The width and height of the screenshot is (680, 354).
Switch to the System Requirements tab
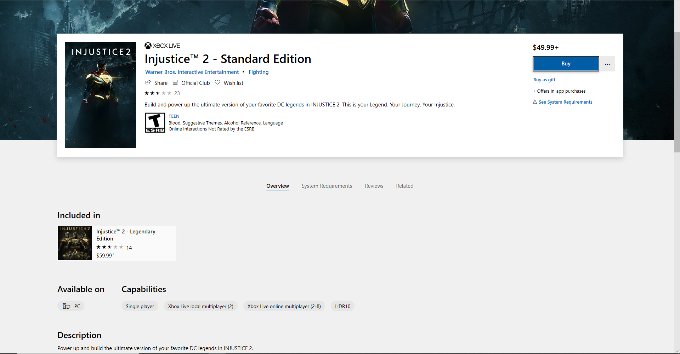(327, 186)
